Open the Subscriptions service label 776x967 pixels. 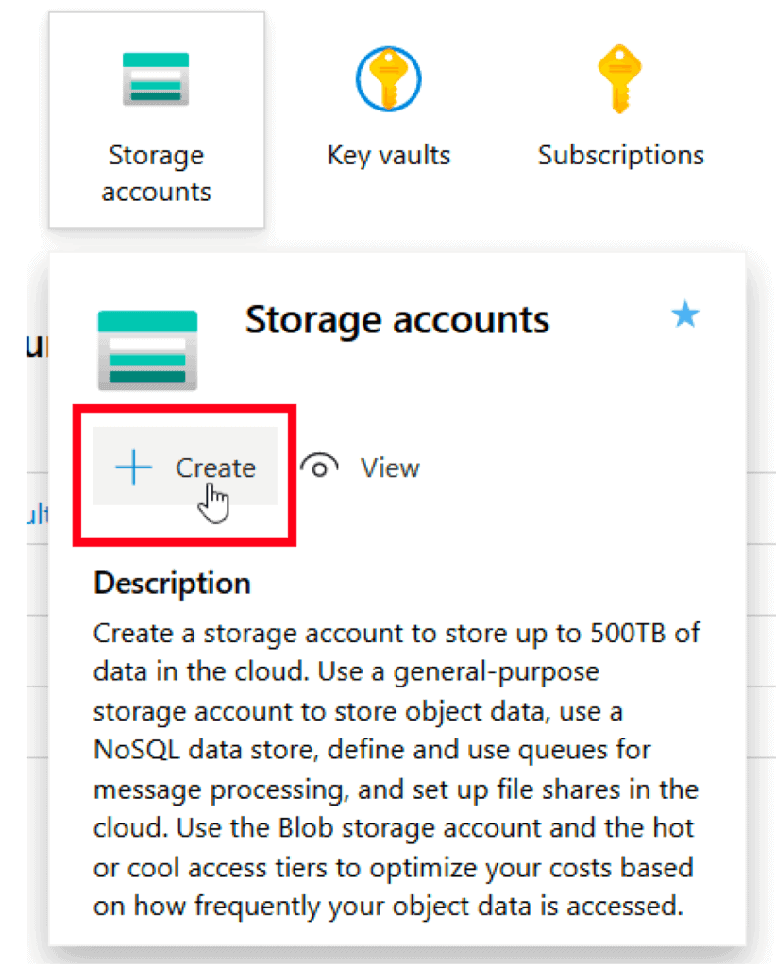(x=620, y=155)
